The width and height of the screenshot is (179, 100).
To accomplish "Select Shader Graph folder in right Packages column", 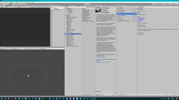I will tap(86, 13).
